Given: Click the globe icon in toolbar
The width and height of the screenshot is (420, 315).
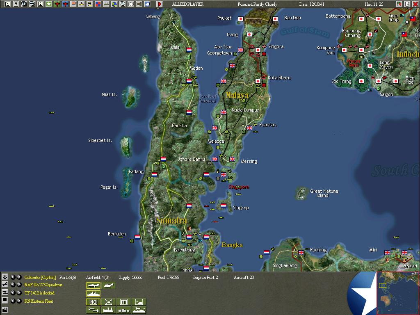Looking at the screenshot, I should coord(114,4).
